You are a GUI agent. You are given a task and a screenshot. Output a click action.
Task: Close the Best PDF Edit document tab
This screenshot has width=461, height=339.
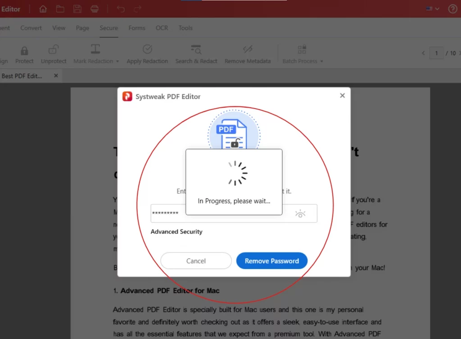(56, 76)
